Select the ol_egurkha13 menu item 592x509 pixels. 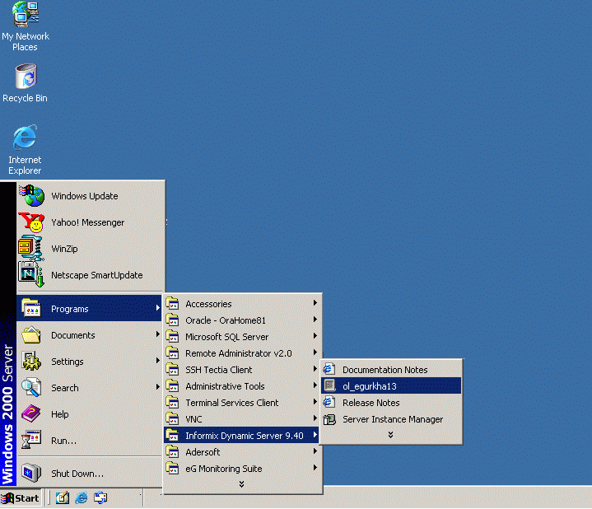coord(391,386)
